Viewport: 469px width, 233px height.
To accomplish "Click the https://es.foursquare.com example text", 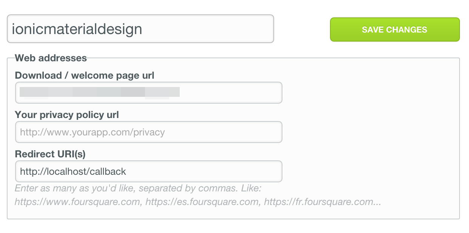I will [202, 202].
